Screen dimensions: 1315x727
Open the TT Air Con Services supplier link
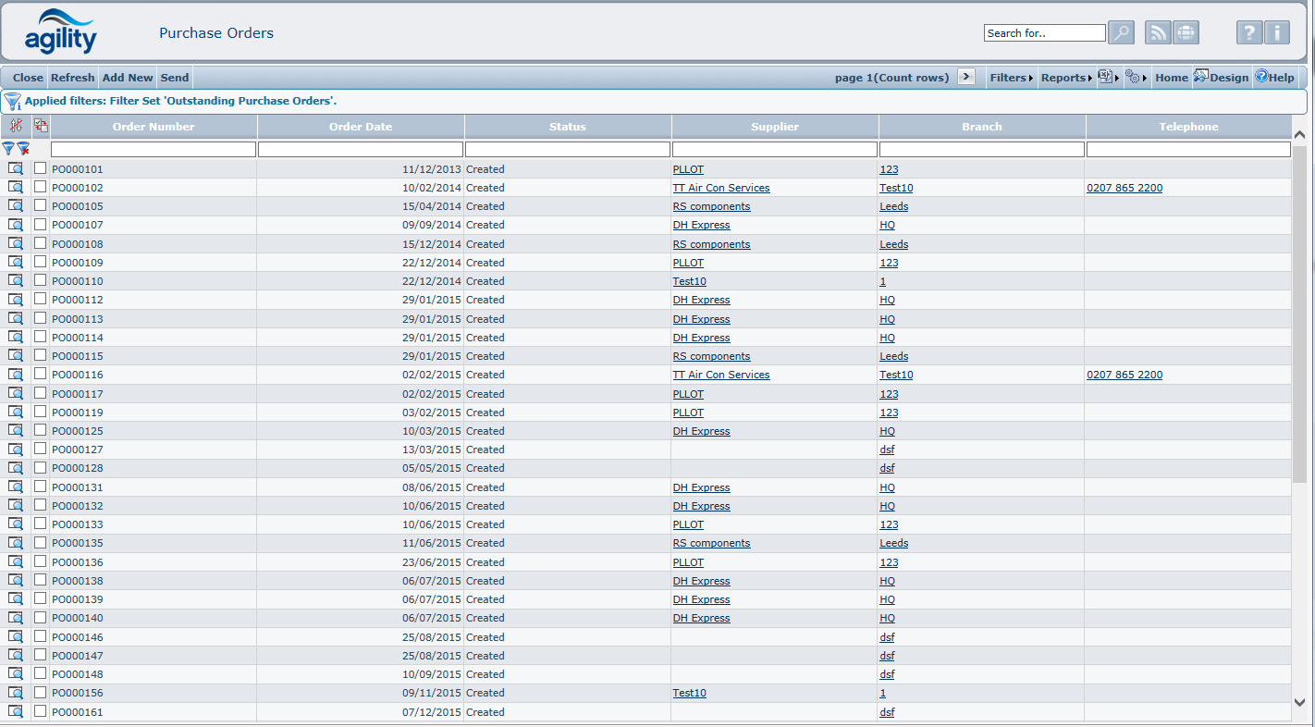(x=720, y=188)
